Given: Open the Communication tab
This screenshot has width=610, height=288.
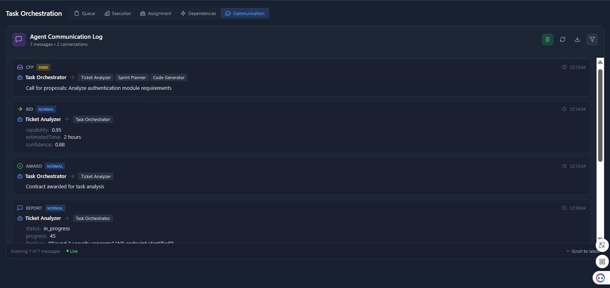Looking at the screenshot, I should [x=245, y=13].
